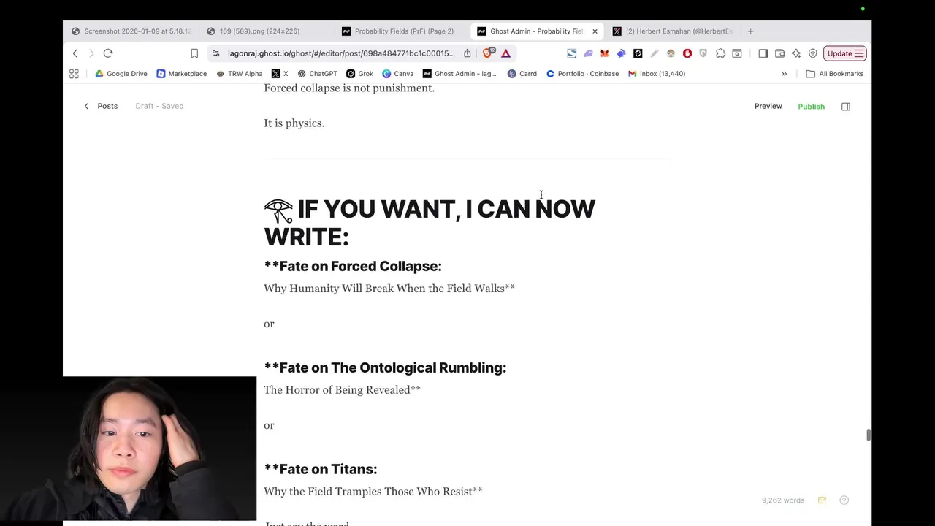935x526 pixels.
Task: Open the post Preview
Action: (x=768, y=106)
